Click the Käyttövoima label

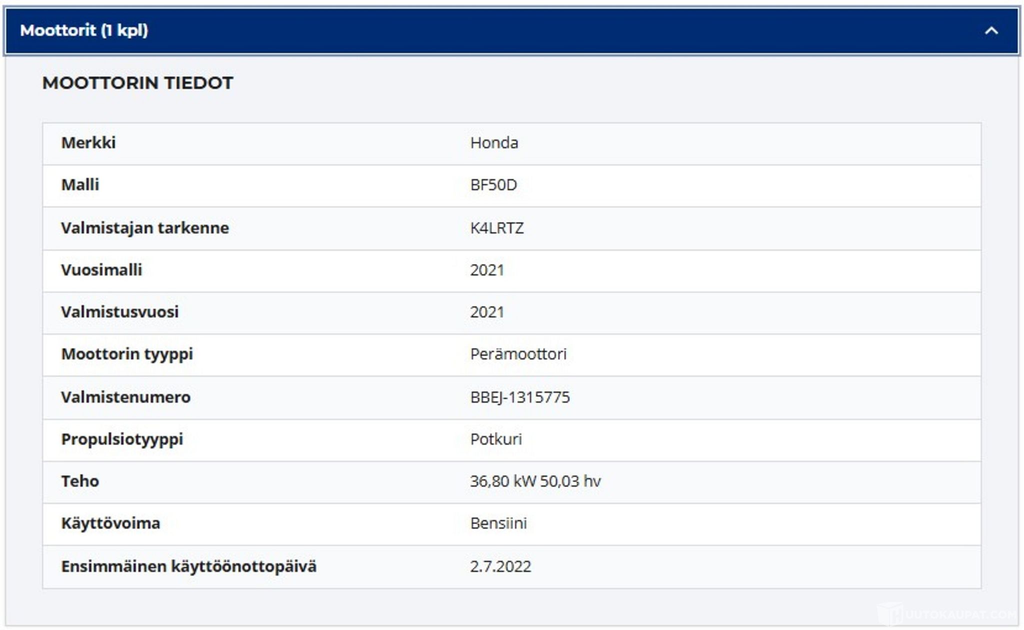110,524
